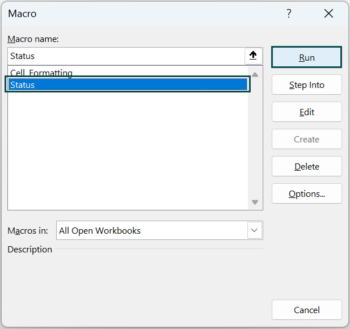Click the All Open Workbooks combo box
The height and width of the screenshot is (329, 350).
(159, 230)
